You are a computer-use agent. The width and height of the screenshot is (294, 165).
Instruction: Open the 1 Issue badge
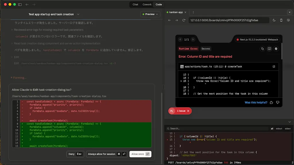[x=181, y=111]
